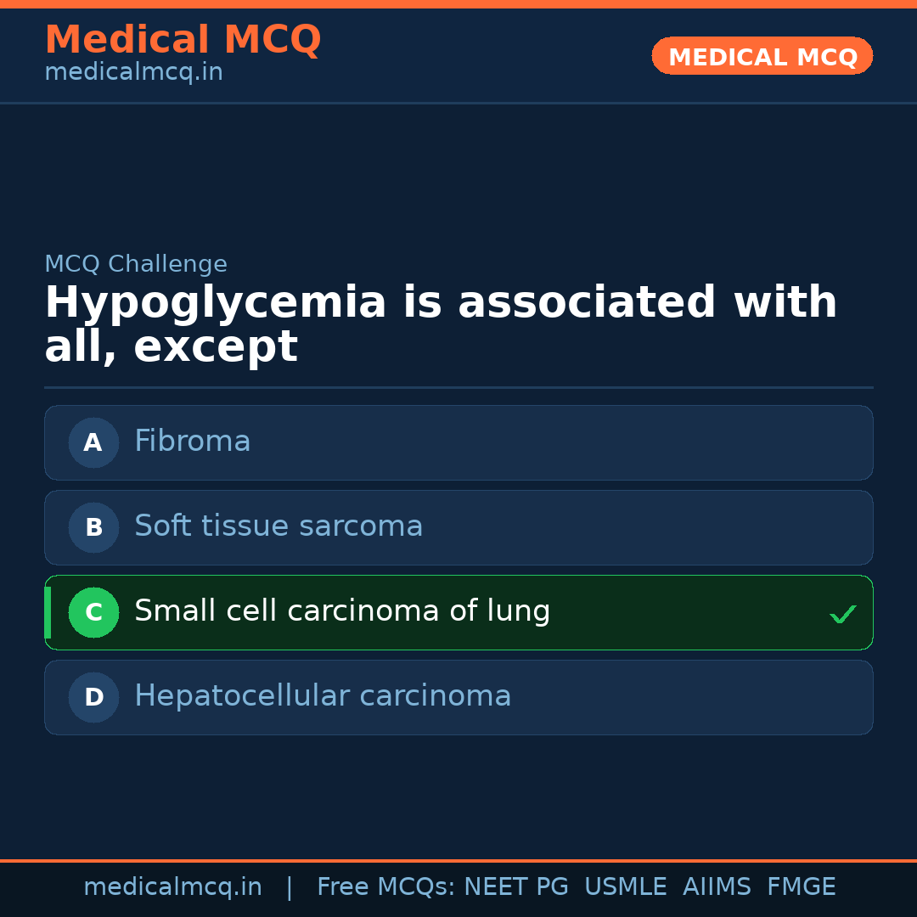
Task: Select Hepatocellular carcinoma answer text
Action: [323, 696]
